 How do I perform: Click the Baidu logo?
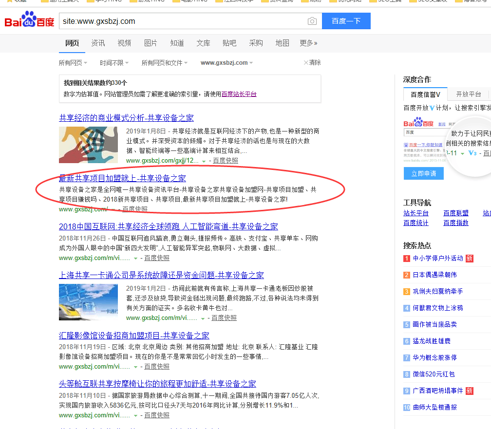pyautogui.click(x=29, y=20)
